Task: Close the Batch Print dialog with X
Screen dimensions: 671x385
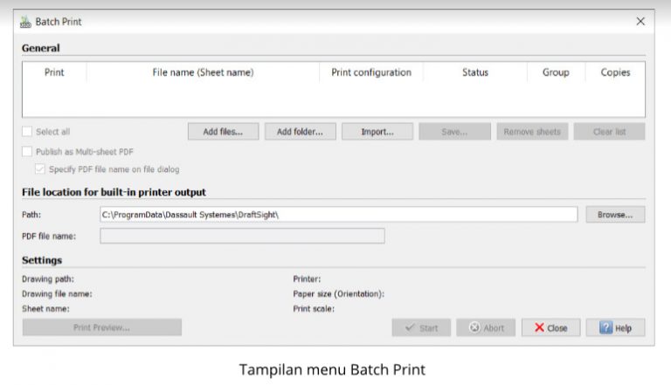Action: [x=640, y=21]
